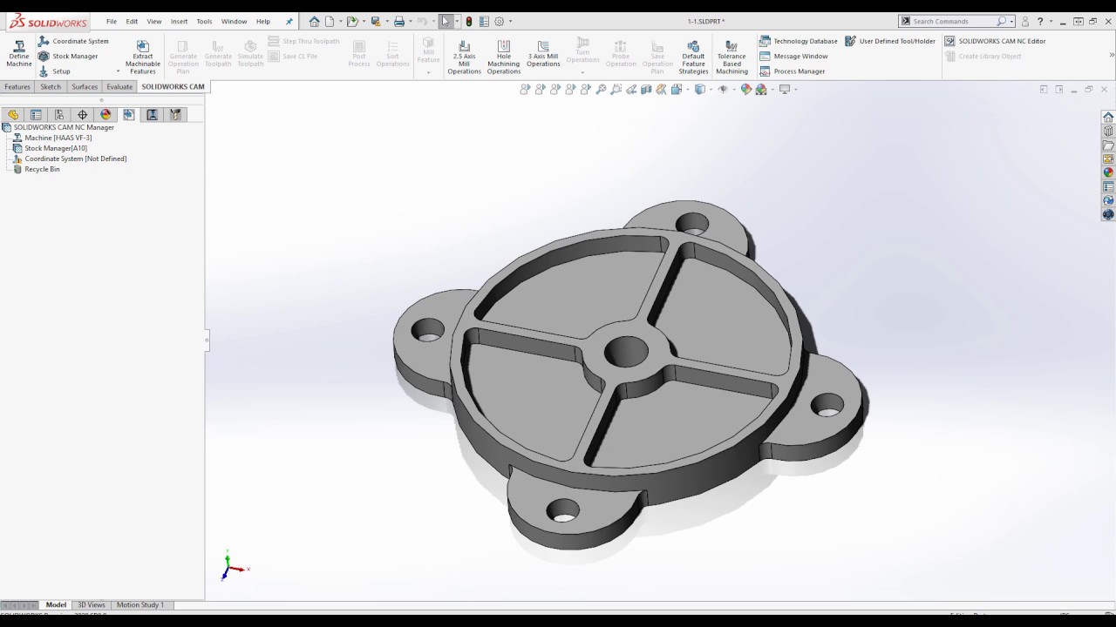Expand the Setup dropdown arrow
Viewport: 1116px width, 627px height.
tap(118, 71)
